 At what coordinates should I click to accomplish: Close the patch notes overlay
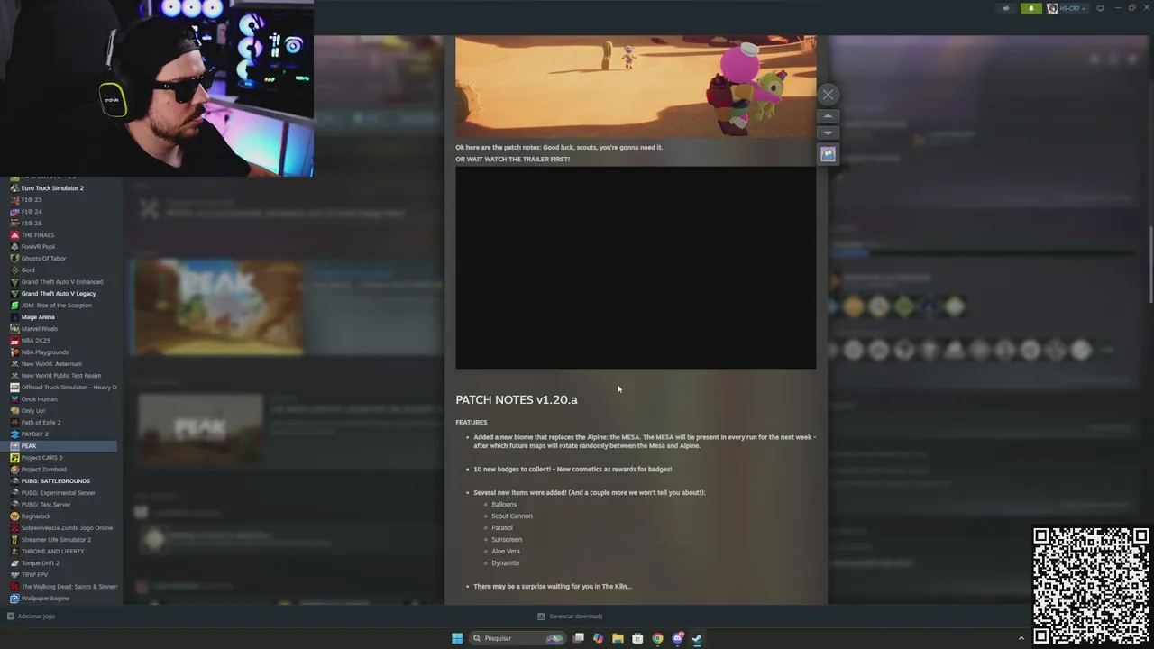point(828,95)
